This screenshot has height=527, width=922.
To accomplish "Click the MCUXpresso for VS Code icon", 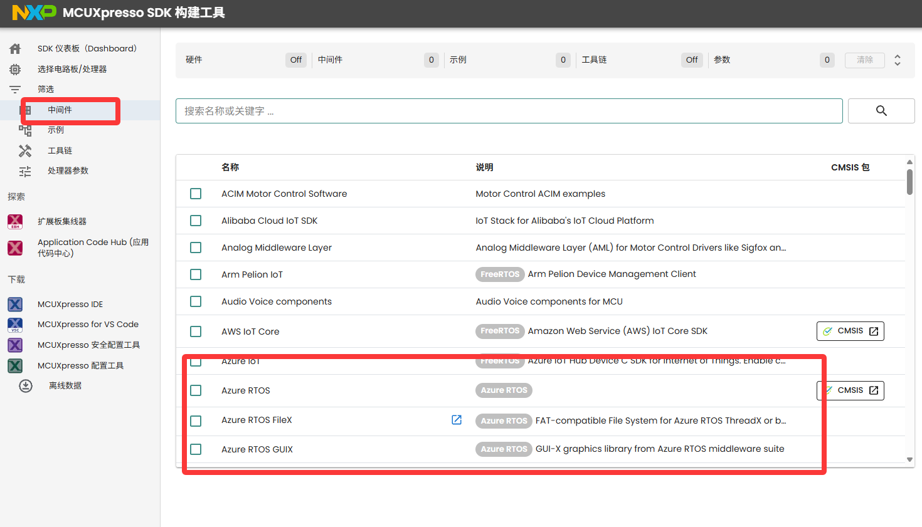I will 15,325.
